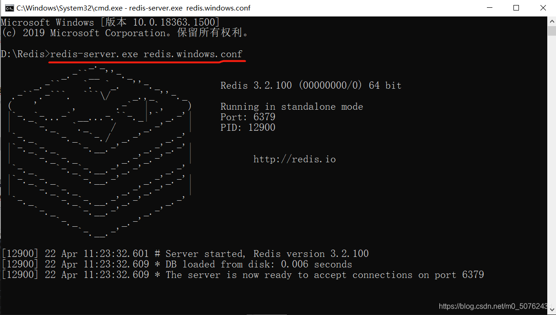Image resolution: width=556 pixels, height=315 pixels.
Task: Click the typed command redis-server.exe redis.windows.conf
Action: [x=146, y=54]
